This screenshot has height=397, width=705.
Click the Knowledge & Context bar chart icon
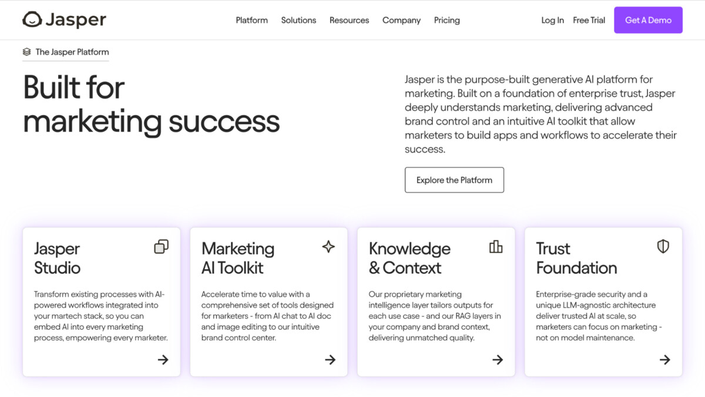click(496, 247)
